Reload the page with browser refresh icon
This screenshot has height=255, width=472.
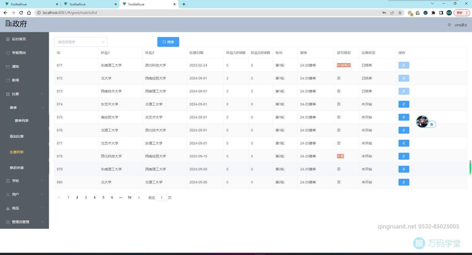[21, 13]
